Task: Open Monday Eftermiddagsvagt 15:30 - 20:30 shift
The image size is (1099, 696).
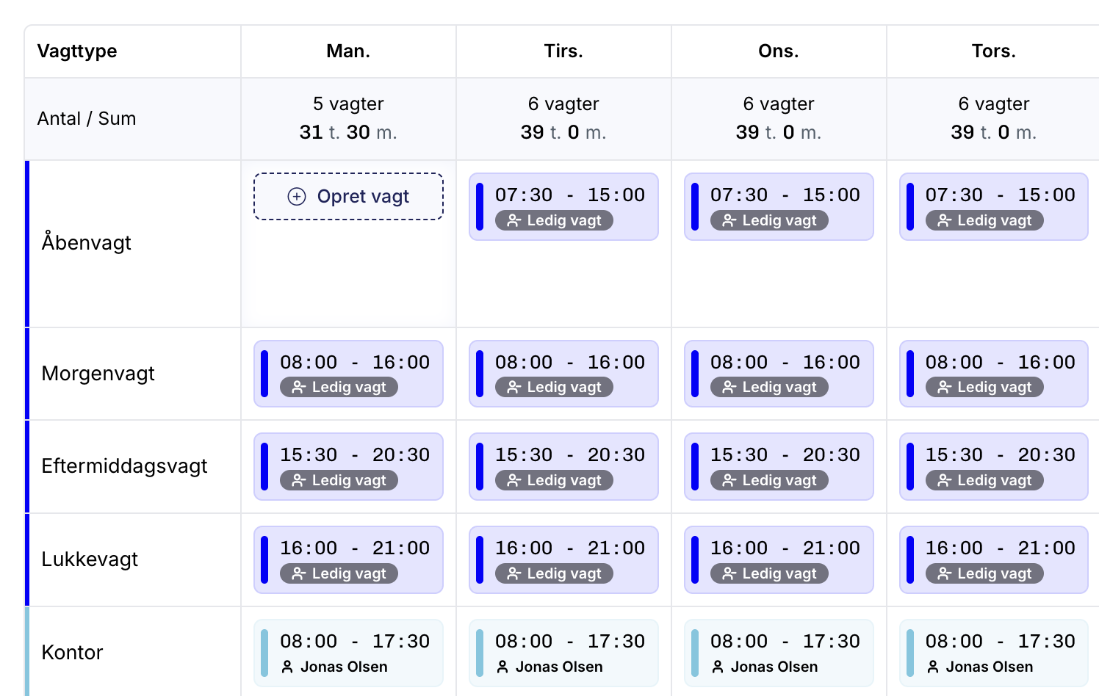Action: pos(354,455)
